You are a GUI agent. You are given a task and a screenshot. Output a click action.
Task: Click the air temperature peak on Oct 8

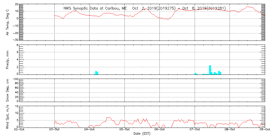pos(248,7)
